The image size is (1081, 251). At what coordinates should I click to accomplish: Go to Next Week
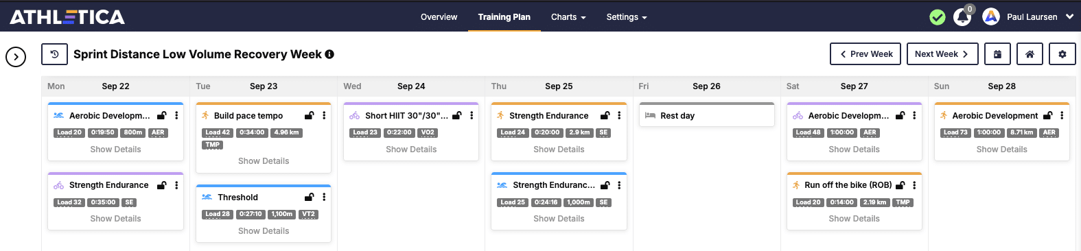pyautogui.click(x=942, y=54)
